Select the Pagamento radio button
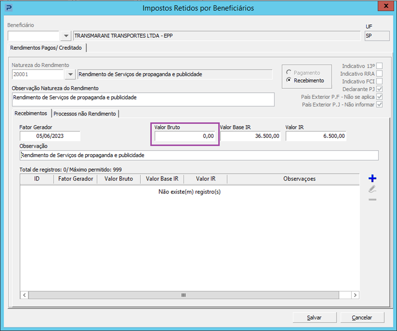 tap(289, 73)
